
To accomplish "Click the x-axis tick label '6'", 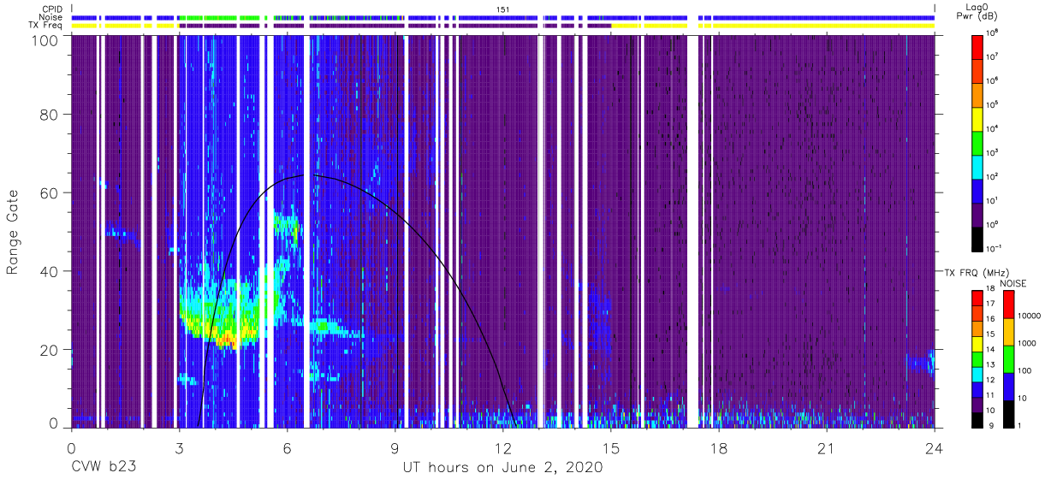I will [x=287, y=448].
